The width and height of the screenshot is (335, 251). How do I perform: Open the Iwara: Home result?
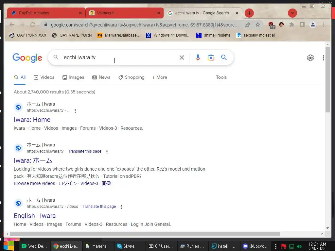click(32, 120)
